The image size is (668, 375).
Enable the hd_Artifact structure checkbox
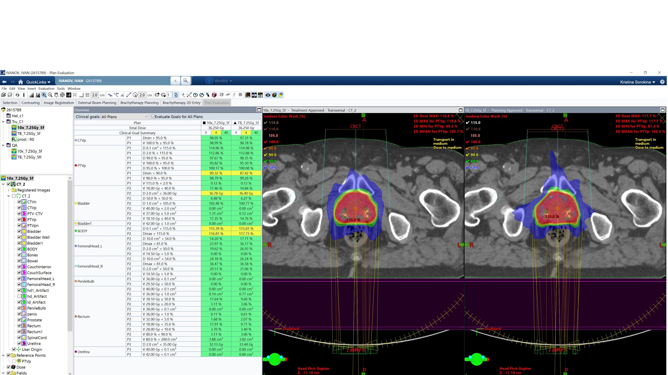(19, 296)
